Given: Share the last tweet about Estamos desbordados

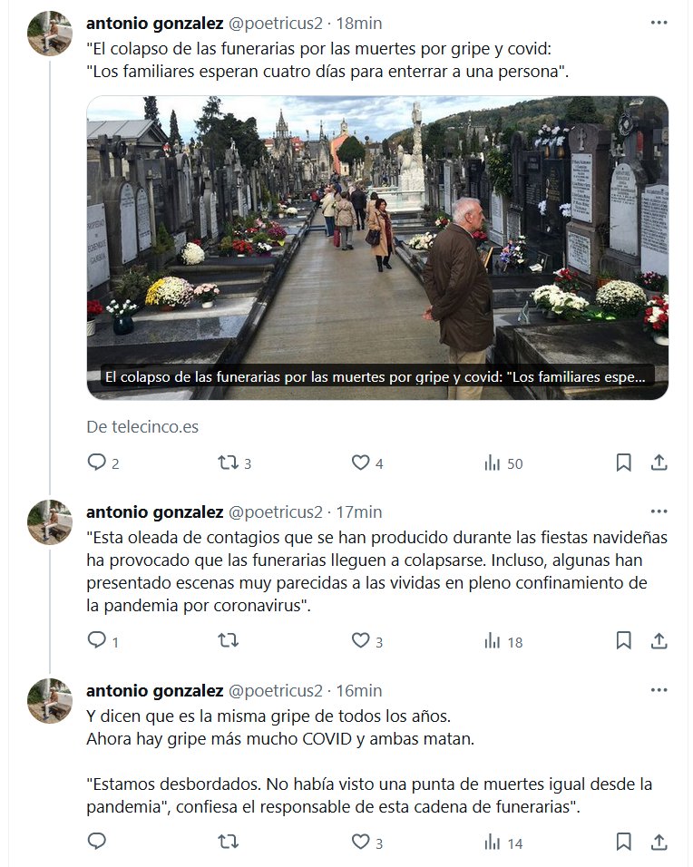Looking at the screenshot, I should click(x=659, y=842).
